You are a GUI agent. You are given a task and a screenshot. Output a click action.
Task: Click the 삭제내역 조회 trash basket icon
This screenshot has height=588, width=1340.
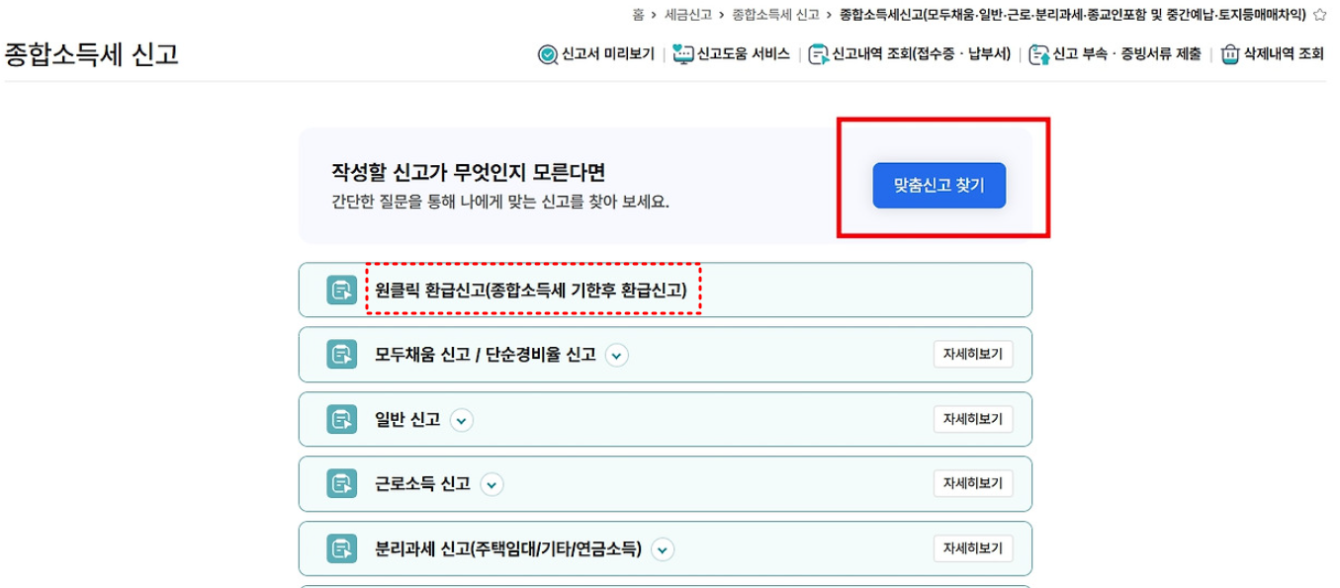coord(1230,54)
